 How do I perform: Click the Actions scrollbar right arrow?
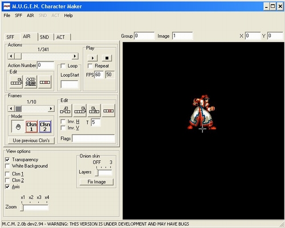pos(75,56)
